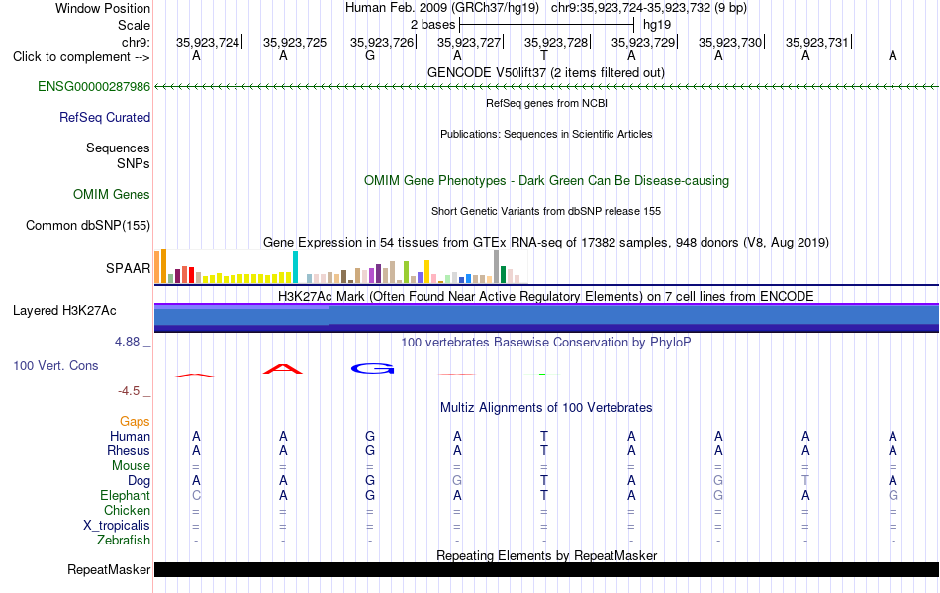The image size is (940, 593).
Task: Click the blue H3K27Ac signal band
Action: [546, 318]
